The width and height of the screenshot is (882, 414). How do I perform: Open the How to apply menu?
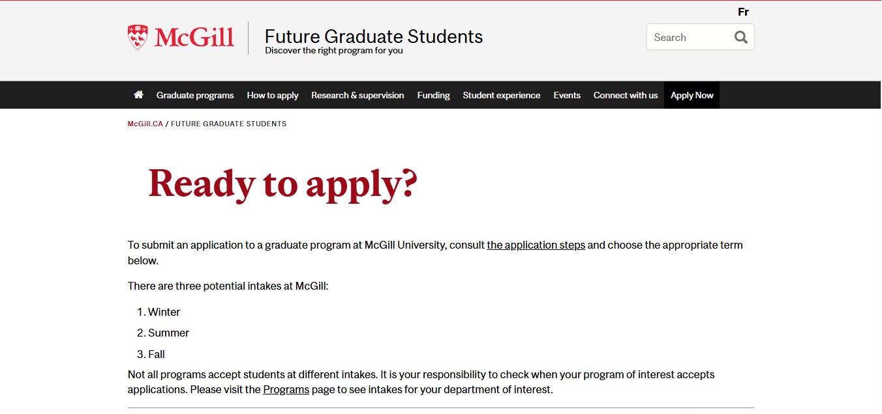(x=273, y=95)
